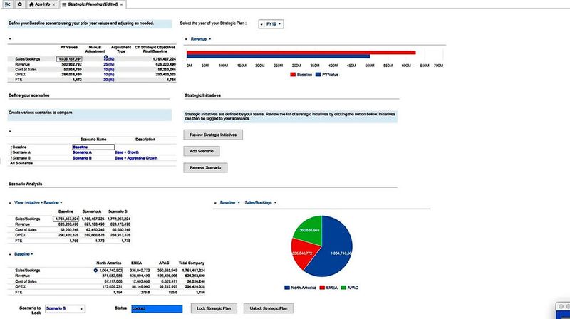This screenshot has height=319, width=570.
Task: Click the Base + Growth description
Action: [127, 152]
